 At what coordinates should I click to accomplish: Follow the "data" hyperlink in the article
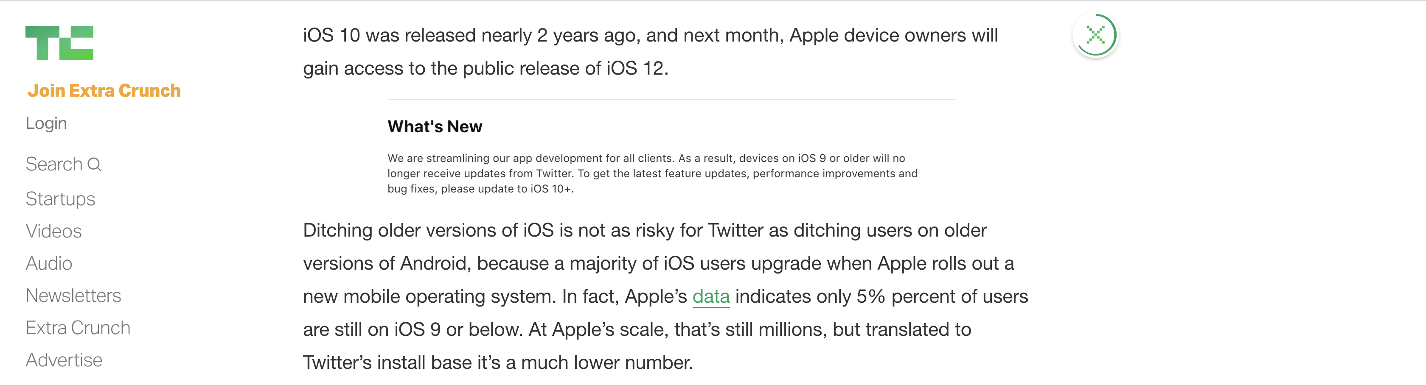711,296
